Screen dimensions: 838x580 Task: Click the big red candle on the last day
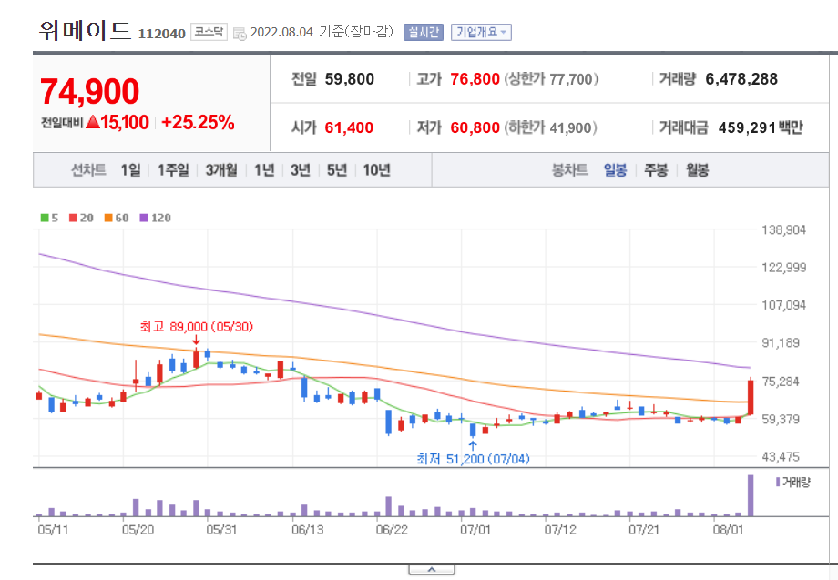pos(751,396)
